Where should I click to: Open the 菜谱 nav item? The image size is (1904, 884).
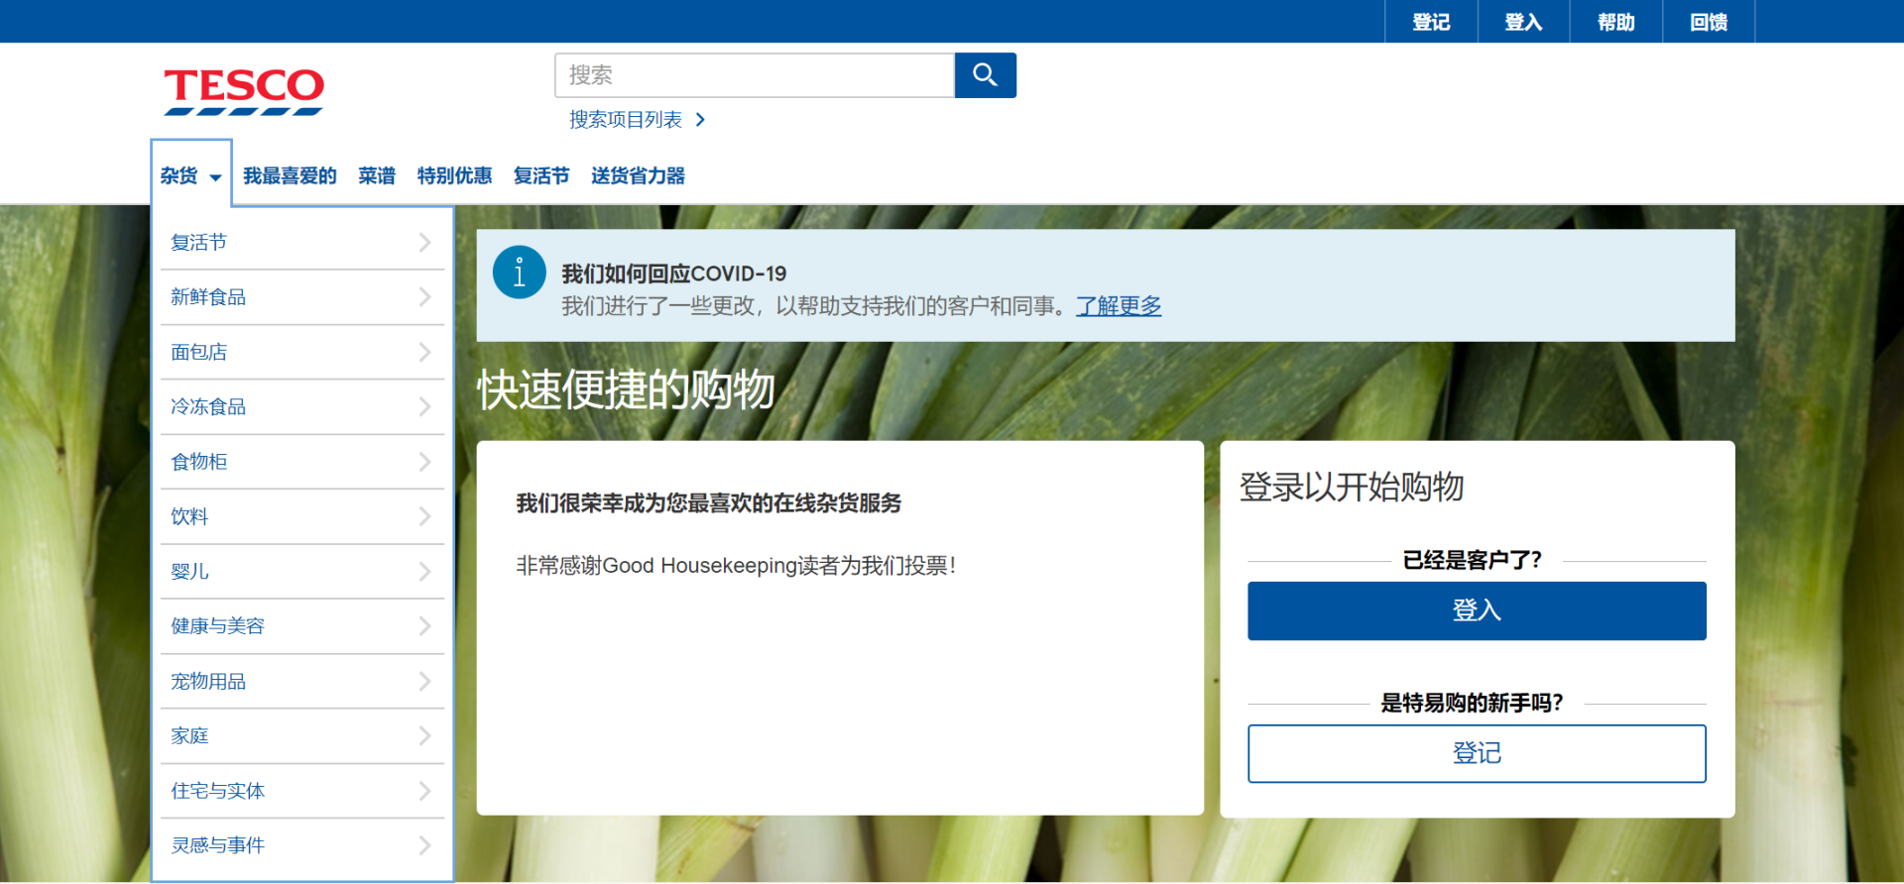tap(377, 176)
